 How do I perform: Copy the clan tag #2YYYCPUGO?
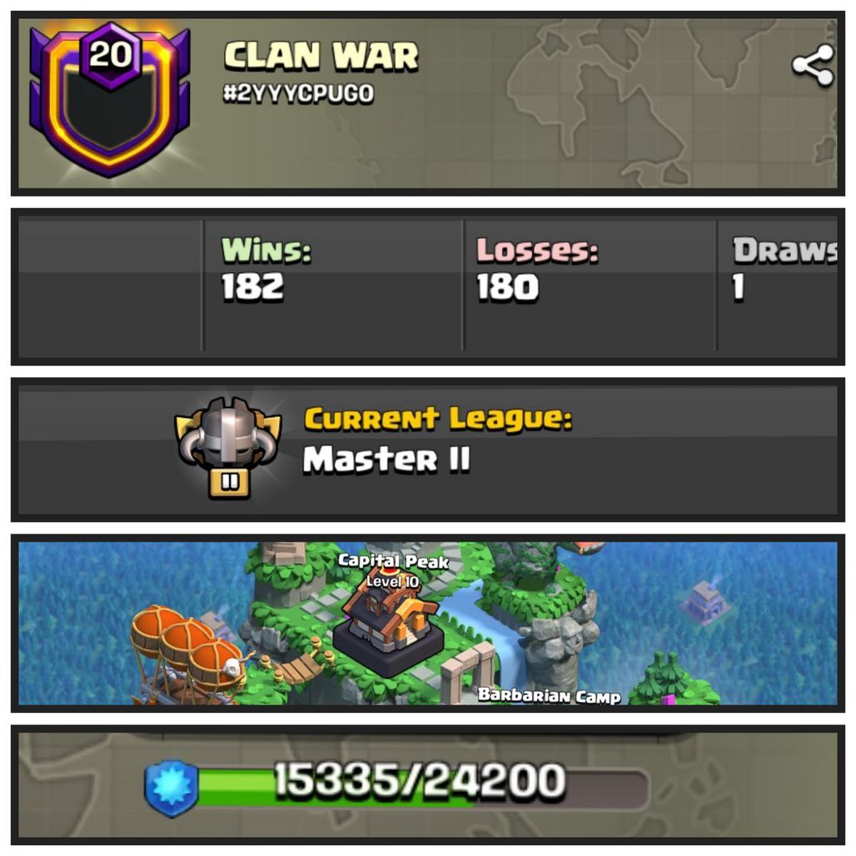tap(298, 93)
